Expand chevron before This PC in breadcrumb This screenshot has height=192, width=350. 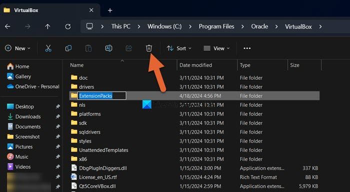tap(102, 27)
